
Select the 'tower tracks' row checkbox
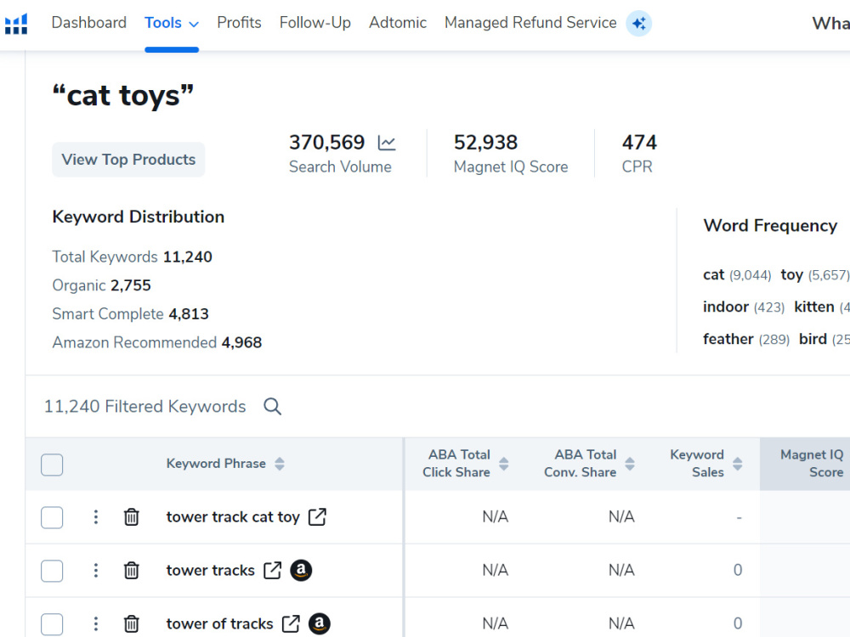click(x=52, y=571)
